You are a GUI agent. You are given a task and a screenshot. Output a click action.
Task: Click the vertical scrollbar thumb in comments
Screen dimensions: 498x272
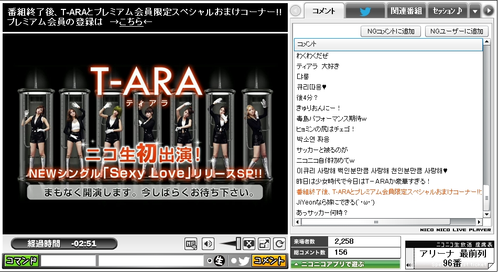[486, 198]
